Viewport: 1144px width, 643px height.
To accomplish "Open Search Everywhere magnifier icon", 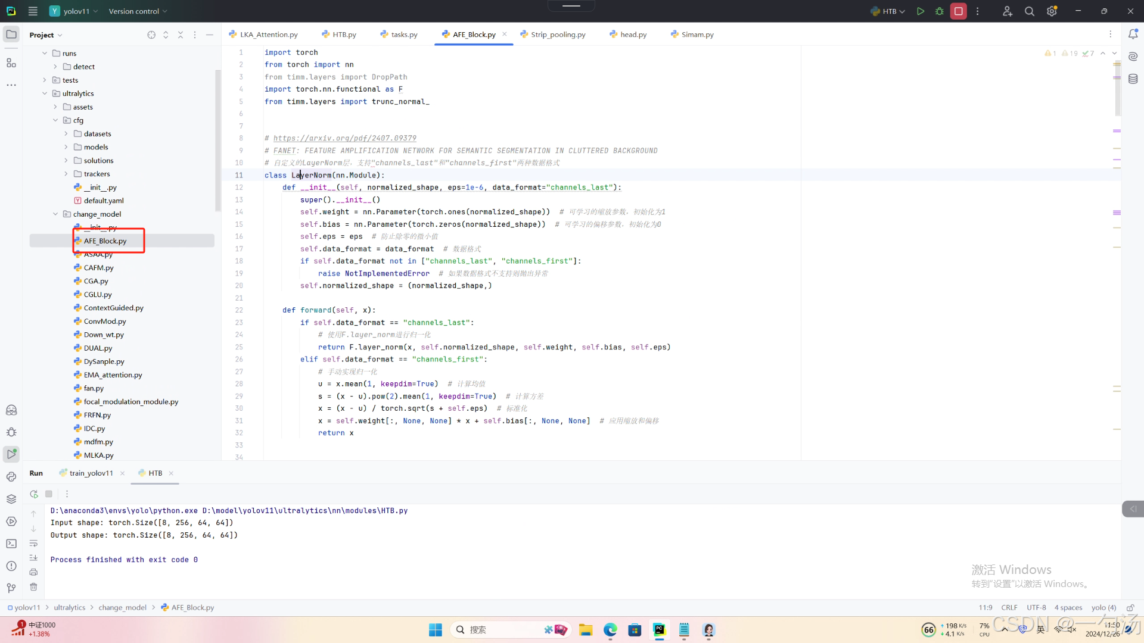I will pyautogui.click(x=1029, y=11).
